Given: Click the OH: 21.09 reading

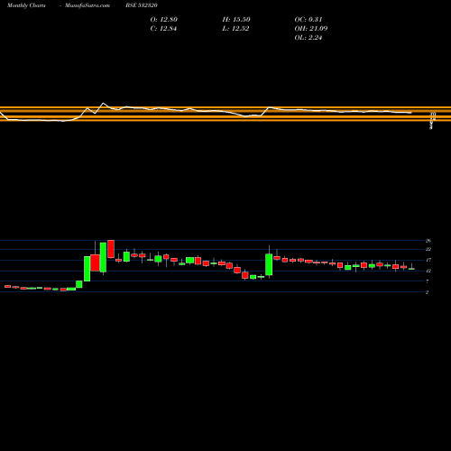Looking at the screenshot, I should 311,29.
